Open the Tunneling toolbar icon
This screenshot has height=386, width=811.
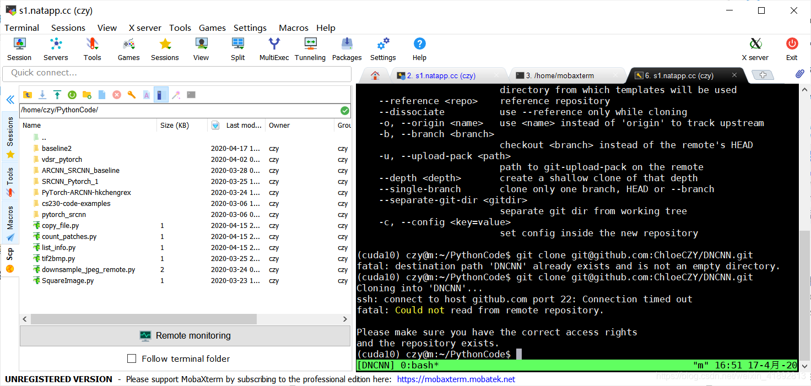click(310, 49)
